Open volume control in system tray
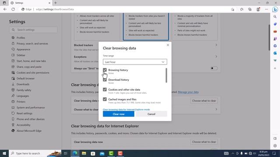The height and width of the screenshot is (157, 280). click(x=255, y=153)
